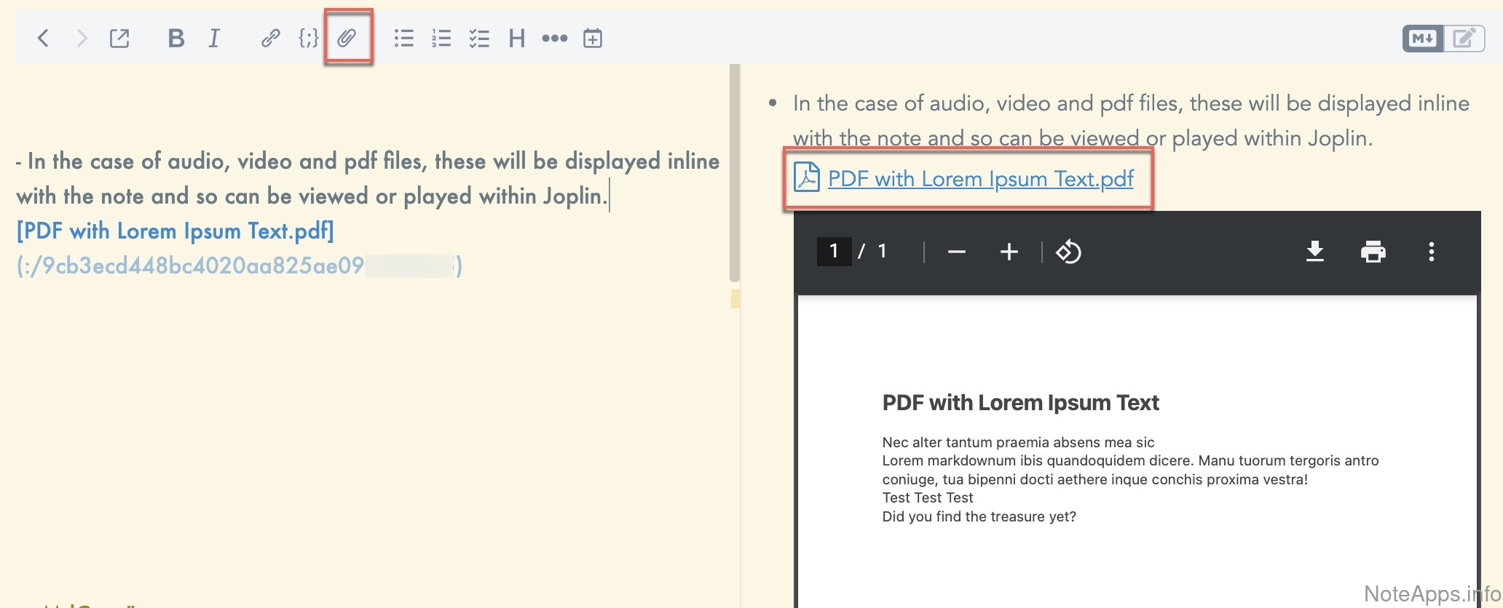Insert a checkbox list

pyautogui.click(x=479, y=38)
